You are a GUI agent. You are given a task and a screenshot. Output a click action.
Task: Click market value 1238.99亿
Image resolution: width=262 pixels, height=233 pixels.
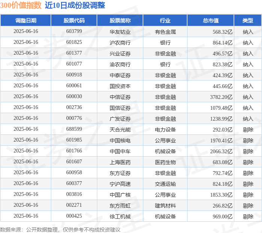coord(221,119)
